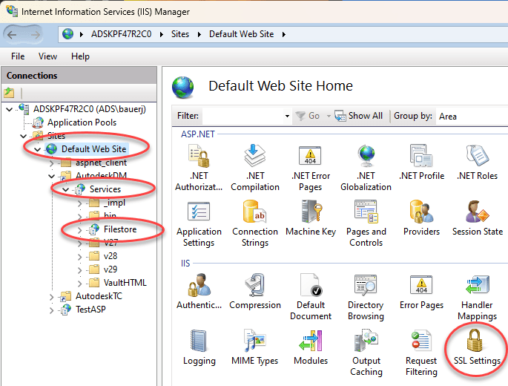
Task: Open the Go button dropdown arrow
Action: (x=329, y=116)
